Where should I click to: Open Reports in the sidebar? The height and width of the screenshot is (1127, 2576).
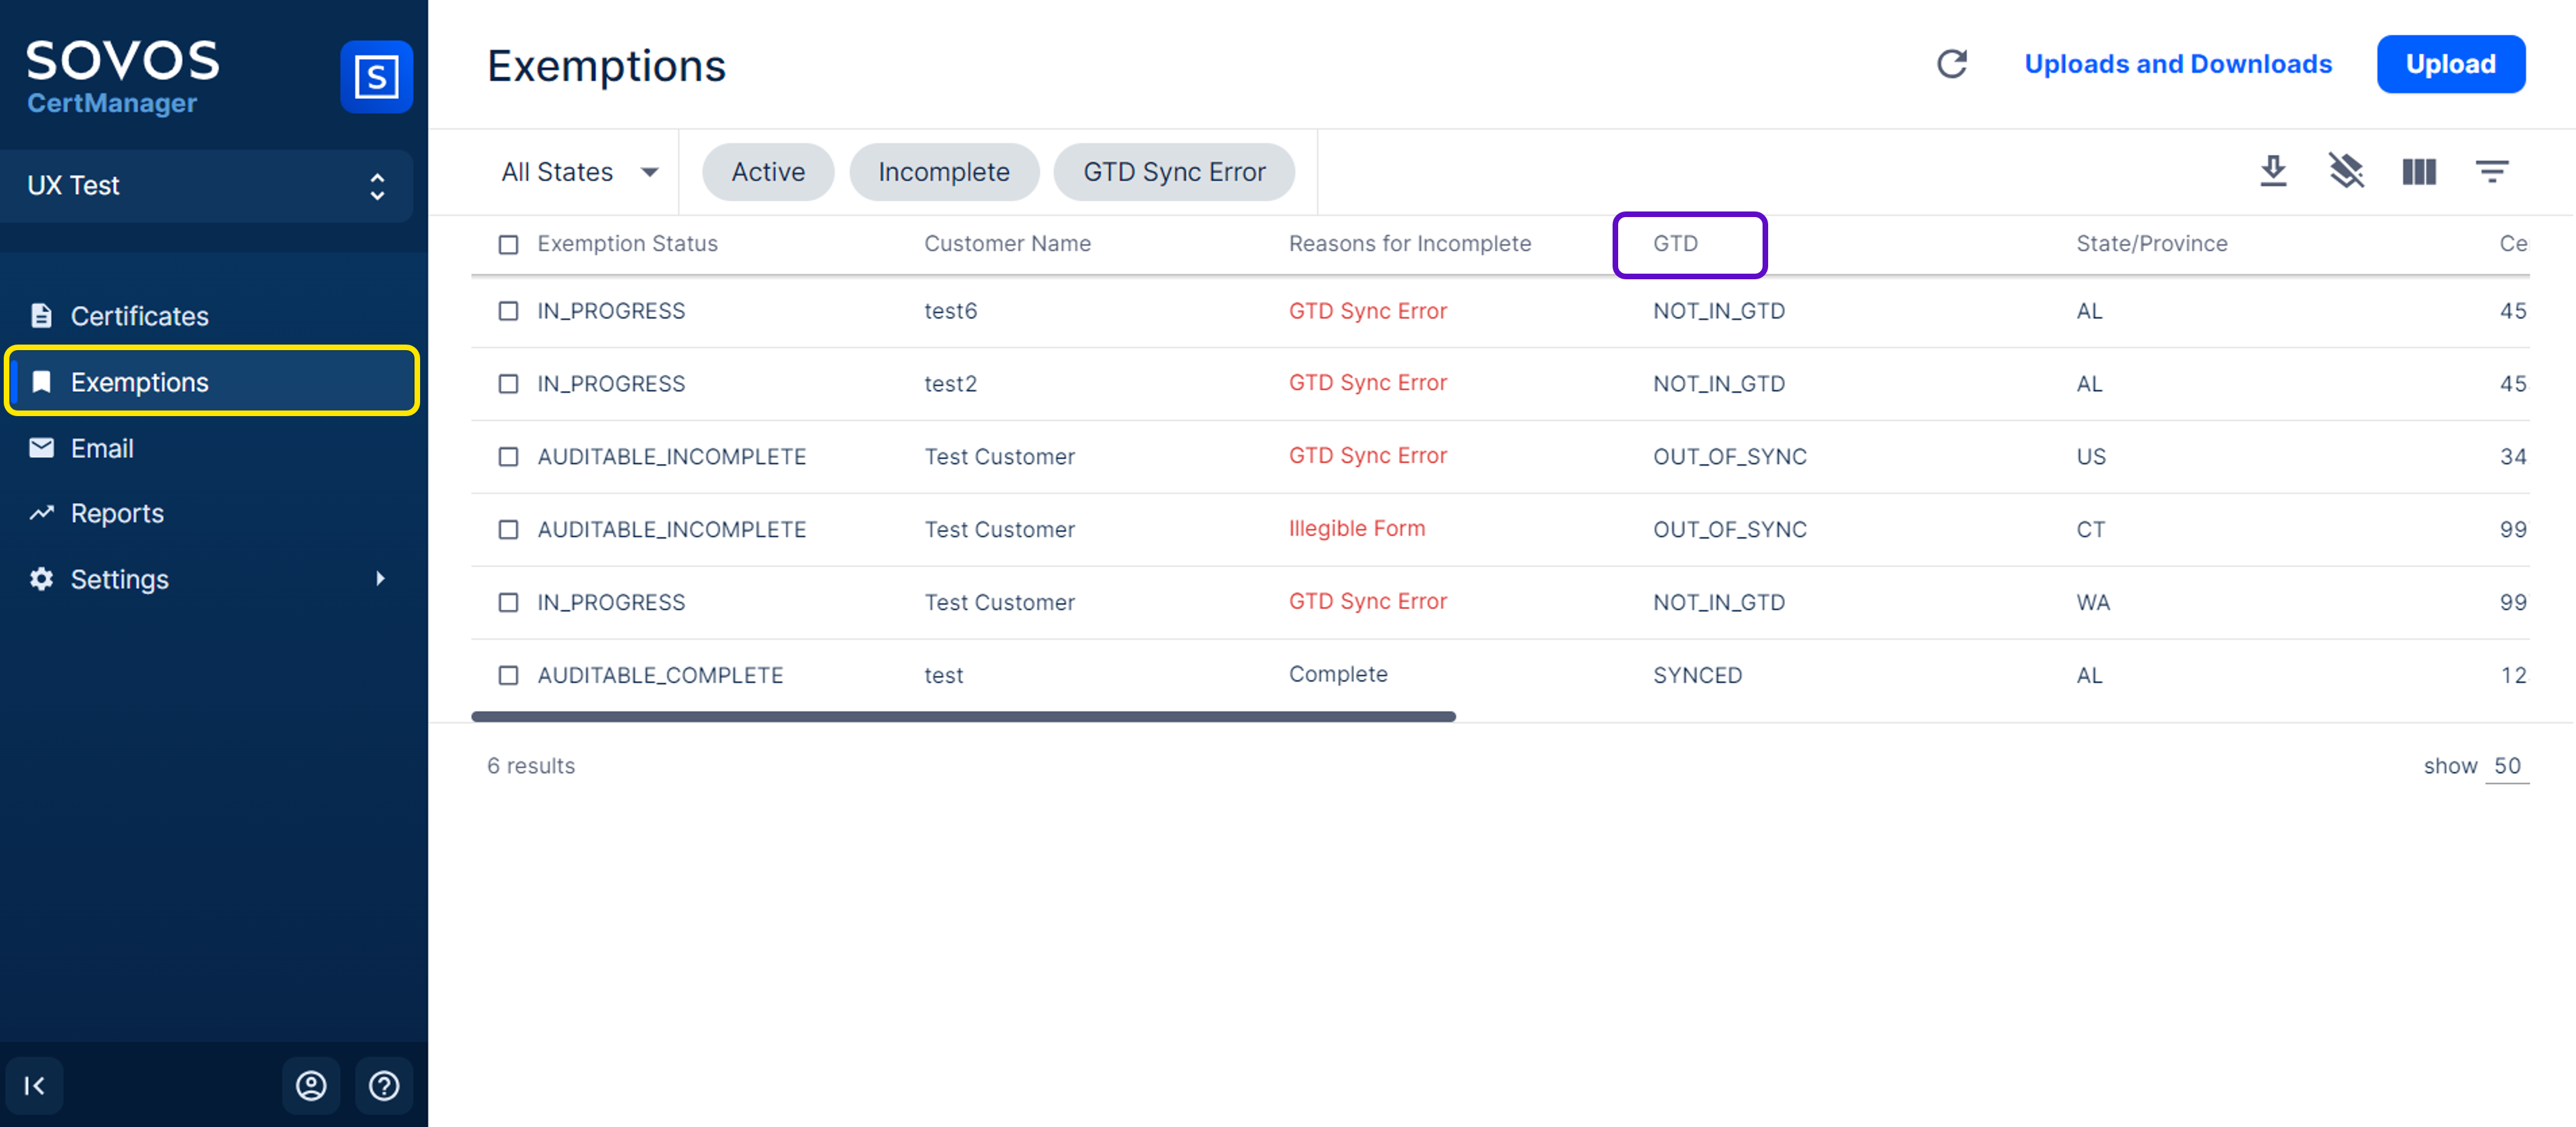pyautogui.click(x=117, y=514)
